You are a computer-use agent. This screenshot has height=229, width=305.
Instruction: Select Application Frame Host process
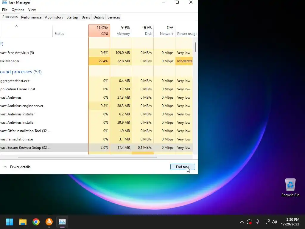pyautogui.click(x=97, y=89)
